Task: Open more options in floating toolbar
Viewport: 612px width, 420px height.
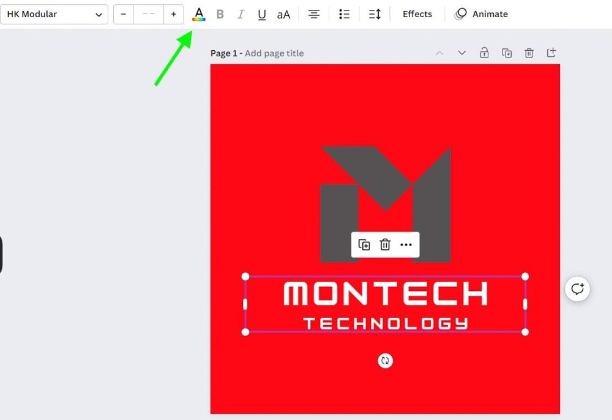Action: click(406, 245)
